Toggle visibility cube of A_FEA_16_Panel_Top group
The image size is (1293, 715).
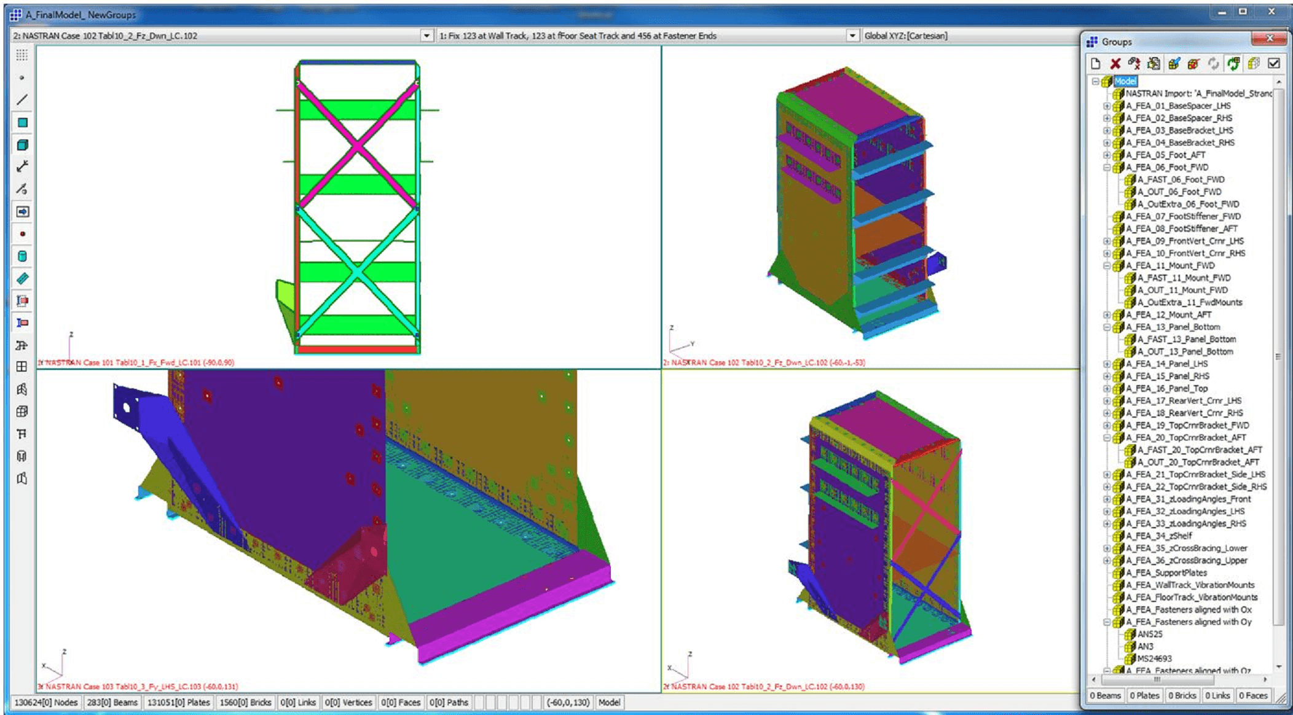click(x=1118, y=388)
